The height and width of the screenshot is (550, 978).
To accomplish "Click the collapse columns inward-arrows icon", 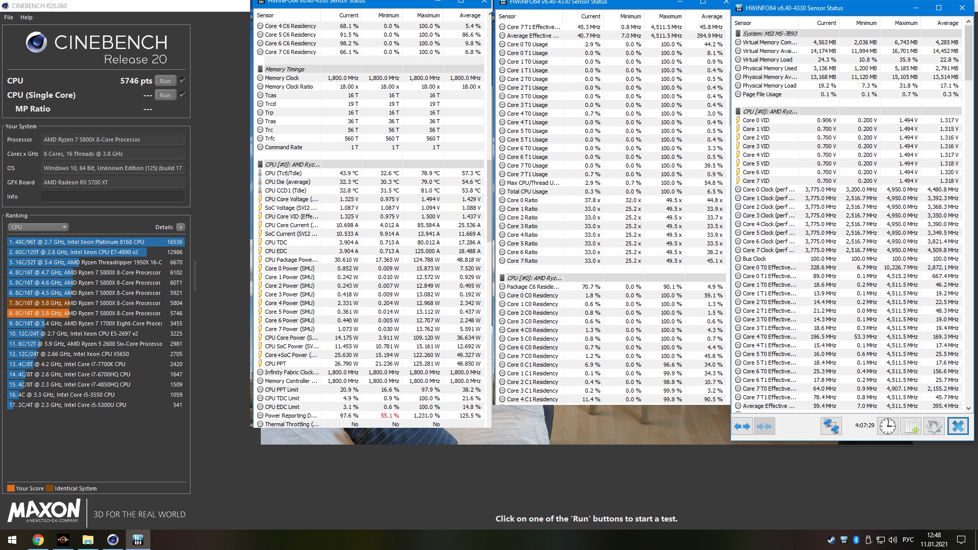I will [764, 426].
